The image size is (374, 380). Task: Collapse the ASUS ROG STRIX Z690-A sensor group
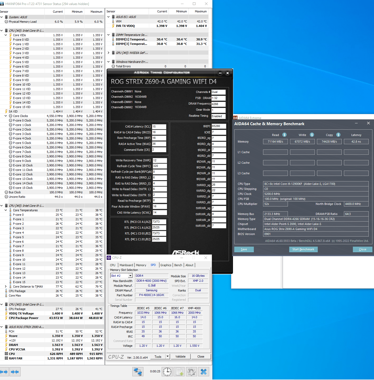tap(2, 327)
